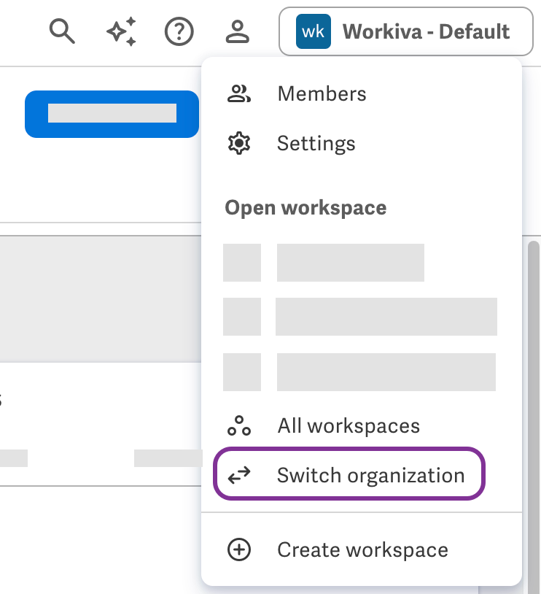This screenshot has height=594, width=541.
Task: Click the wk organization logo badge
Action: pos(313,31)
